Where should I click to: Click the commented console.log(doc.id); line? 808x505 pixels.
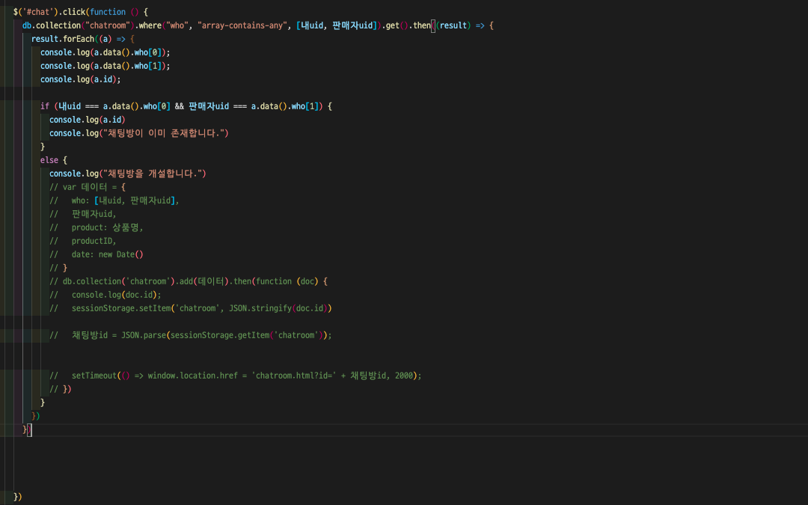coord(116,295)
